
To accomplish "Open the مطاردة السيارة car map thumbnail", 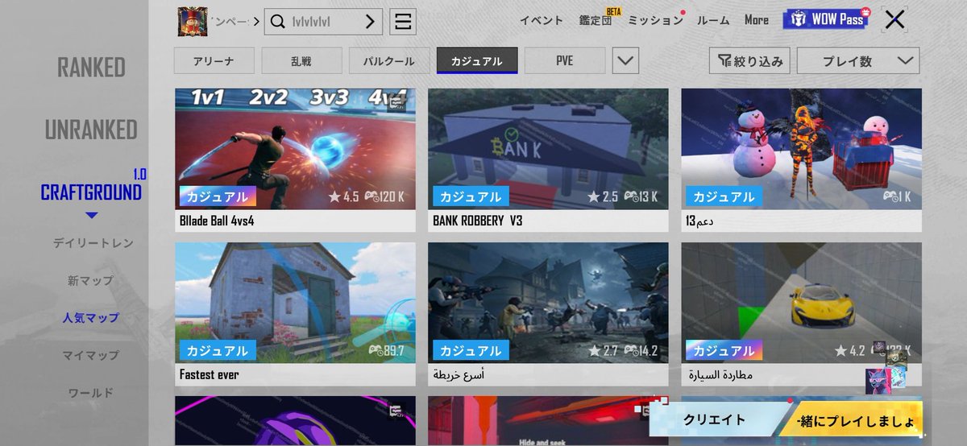I will pos(801,304).
